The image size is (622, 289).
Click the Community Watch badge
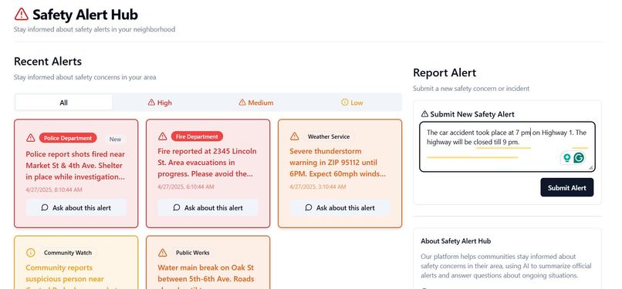[68, 253]
